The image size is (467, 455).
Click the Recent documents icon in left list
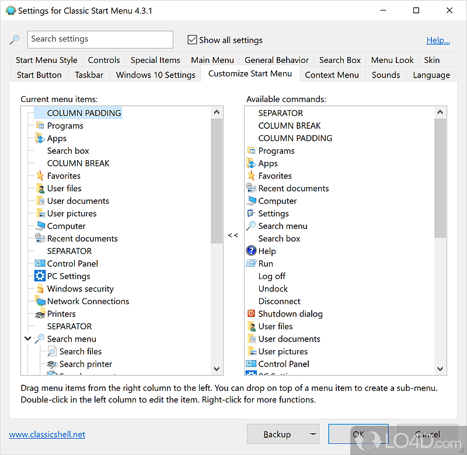click(40, 238)
